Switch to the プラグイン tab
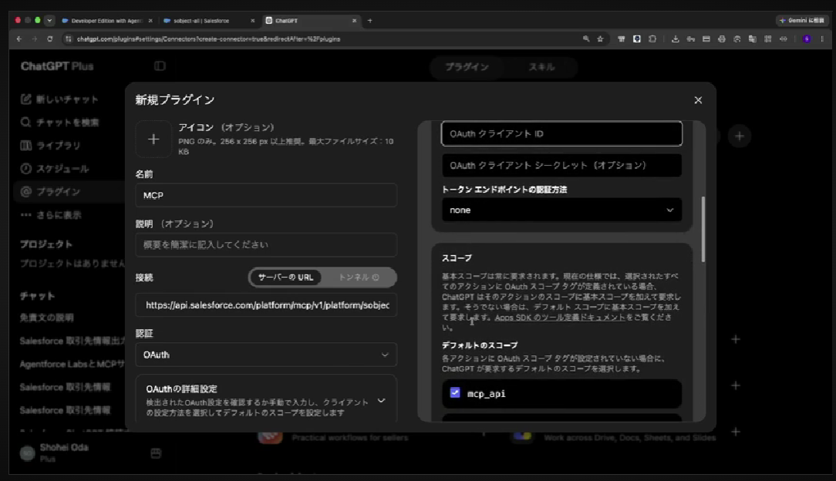The width and height of the screenshot is (836, 481). coord(467,67)
